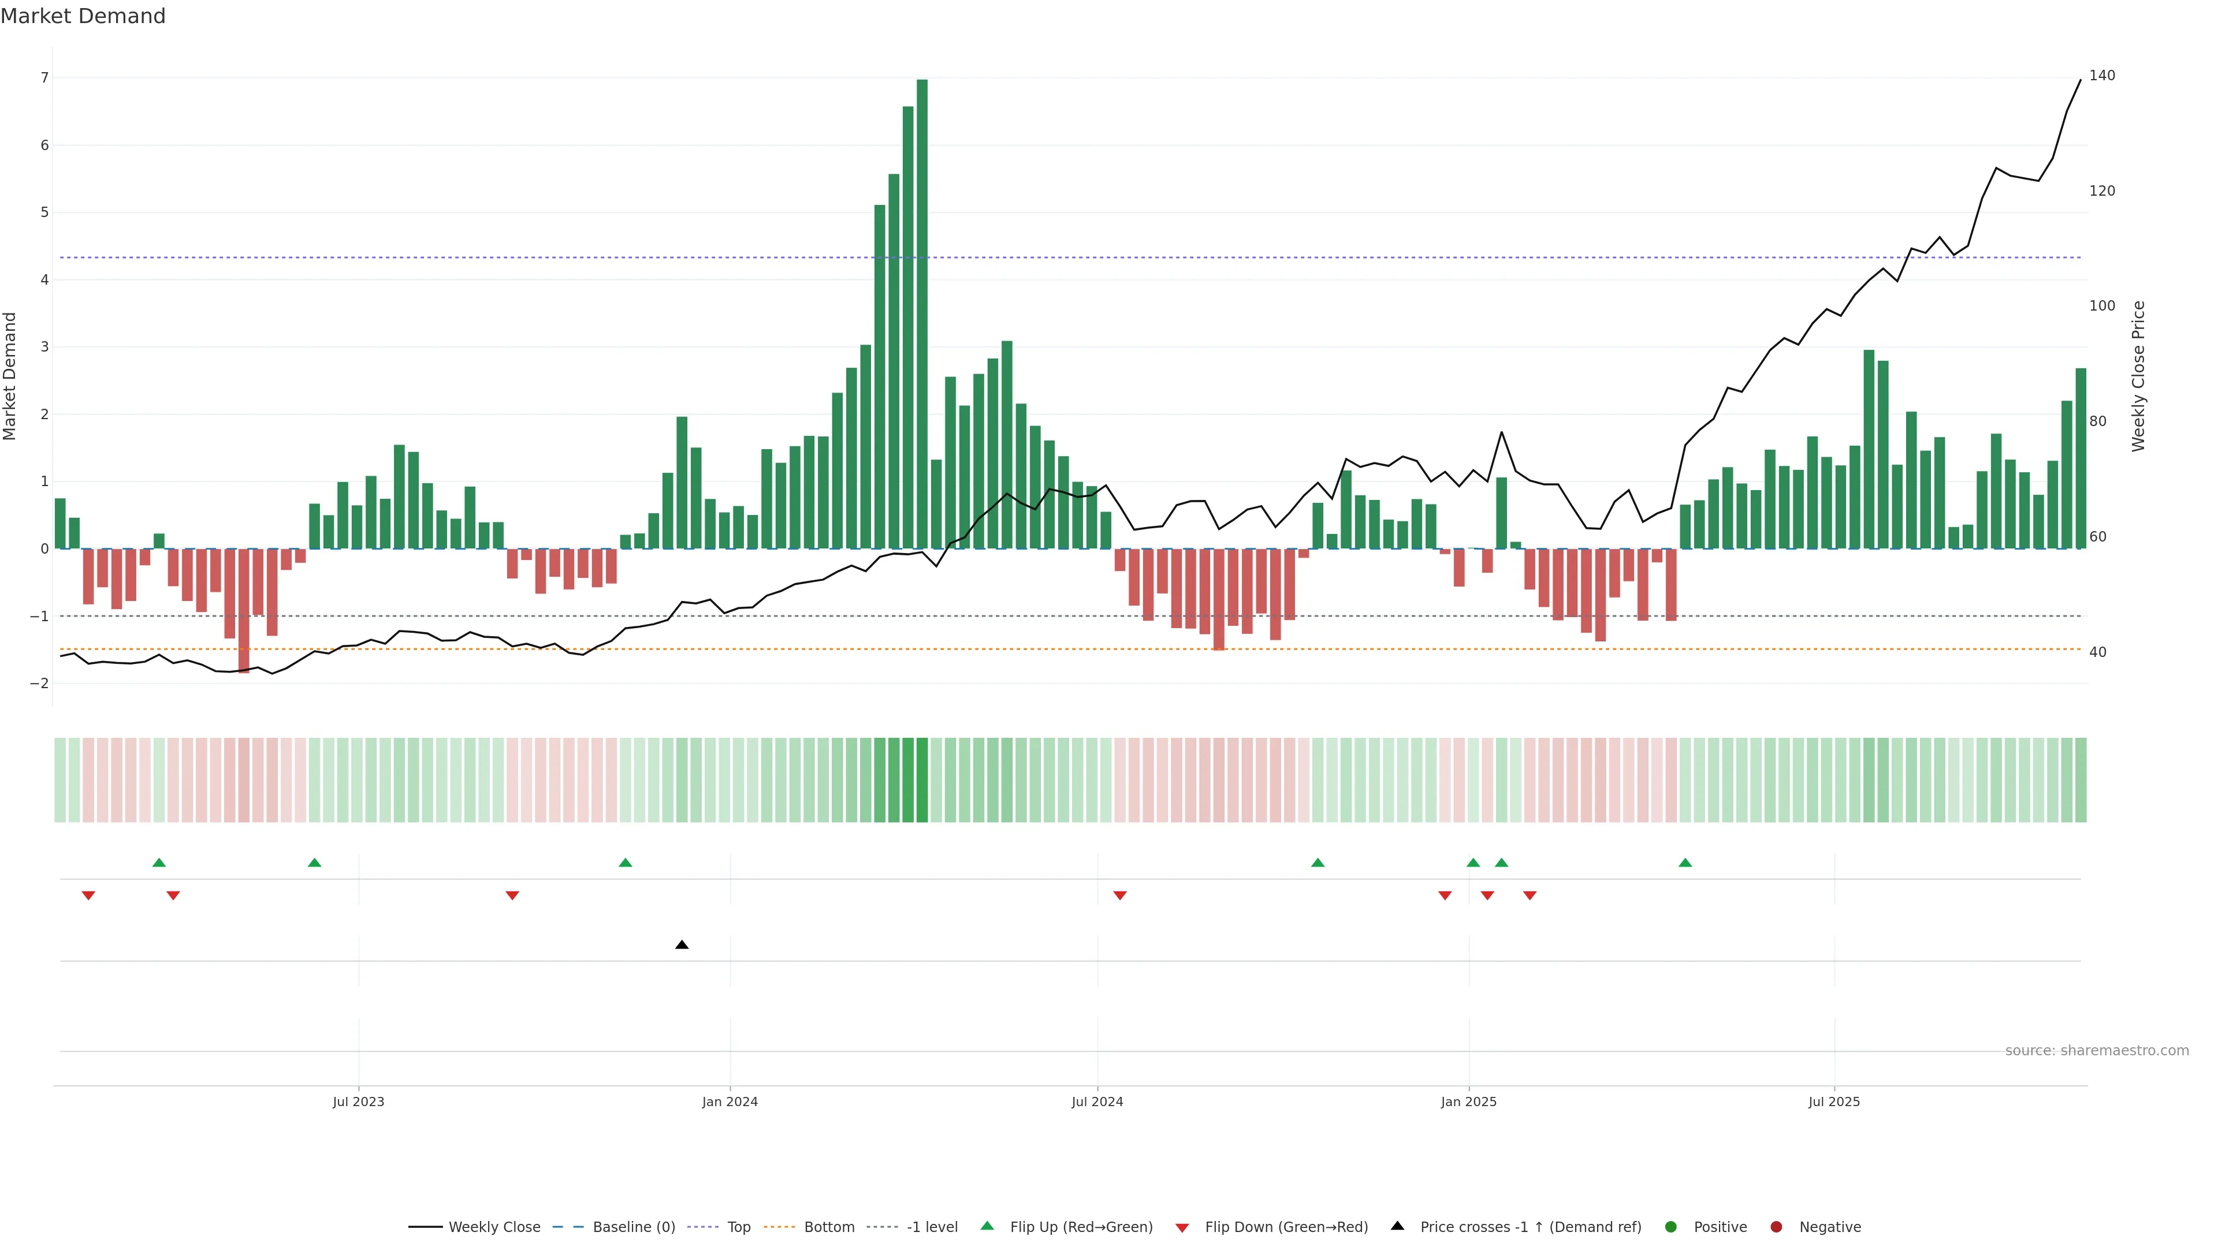
Task: Toggle the Top threshold legend entry
Action: pos(738,1227)
